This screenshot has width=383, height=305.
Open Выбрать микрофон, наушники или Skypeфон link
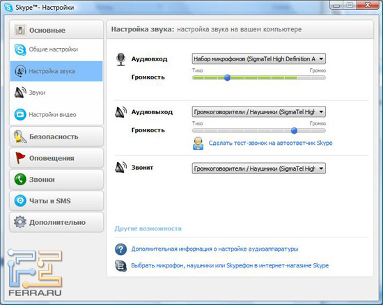[x=230, y=265]
